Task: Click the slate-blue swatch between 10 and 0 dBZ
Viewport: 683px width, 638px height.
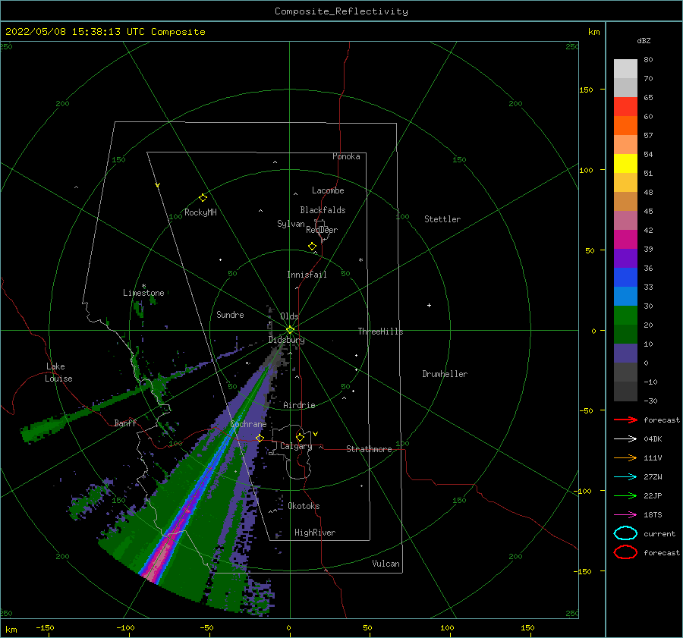Action: coord(625,354)
